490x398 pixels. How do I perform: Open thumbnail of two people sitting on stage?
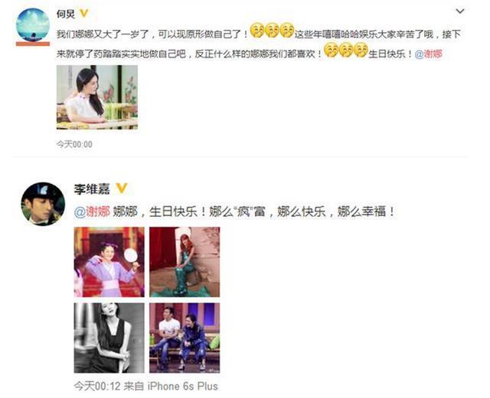(185, 338)
